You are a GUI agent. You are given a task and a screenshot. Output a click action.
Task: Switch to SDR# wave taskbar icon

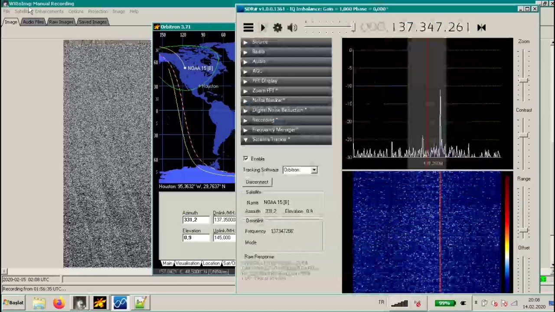(120, 302)
